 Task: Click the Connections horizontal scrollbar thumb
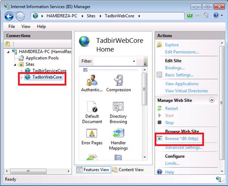(x=28, y=171)
